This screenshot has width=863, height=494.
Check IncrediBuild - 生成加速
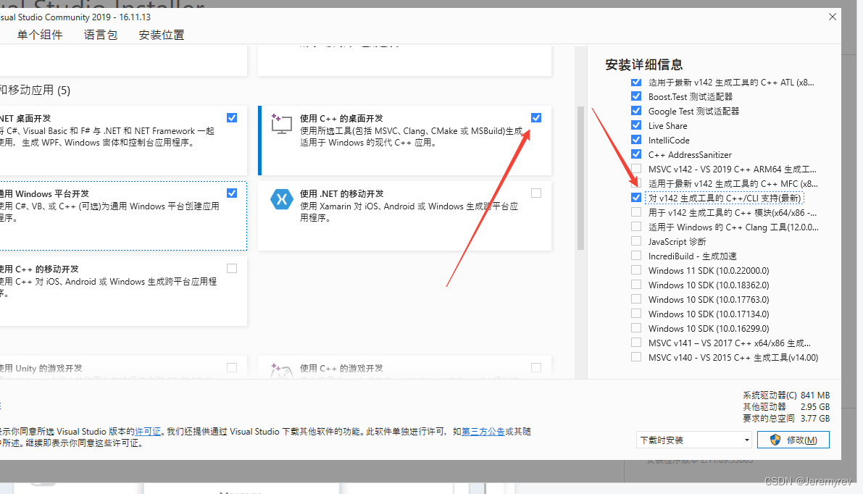(x=636, y=255)
